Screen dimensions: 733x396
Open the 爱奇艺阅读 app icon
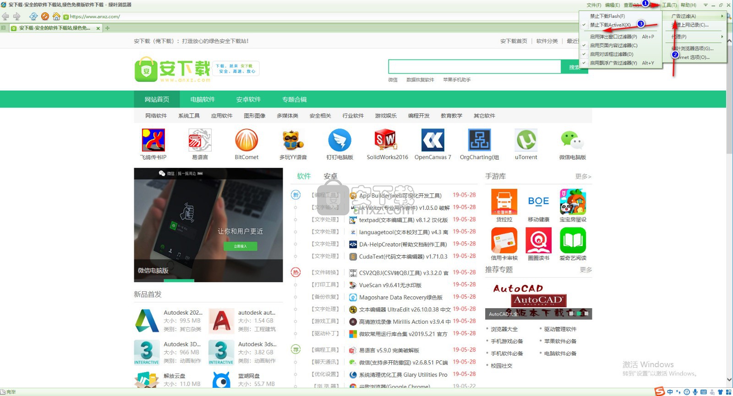573,240
